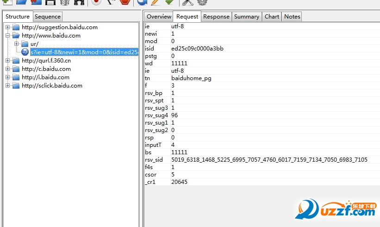Click the newi parameter name
The width and height of the screenshot is (380, 227).
[151, 34]
